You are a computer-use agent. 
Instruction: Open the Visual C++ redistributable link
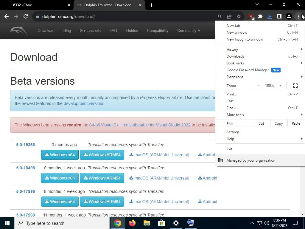click(140, 125)
